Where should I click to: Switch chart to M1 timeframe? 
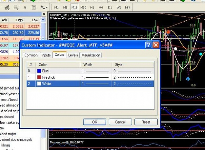point(56,8)
